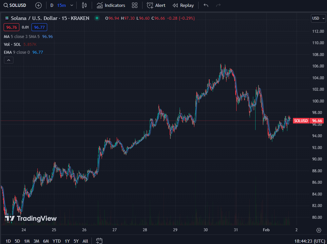
Task: Expand the time interval dropdown arrow
Action: pyautogui.click(x=72, y=6)
